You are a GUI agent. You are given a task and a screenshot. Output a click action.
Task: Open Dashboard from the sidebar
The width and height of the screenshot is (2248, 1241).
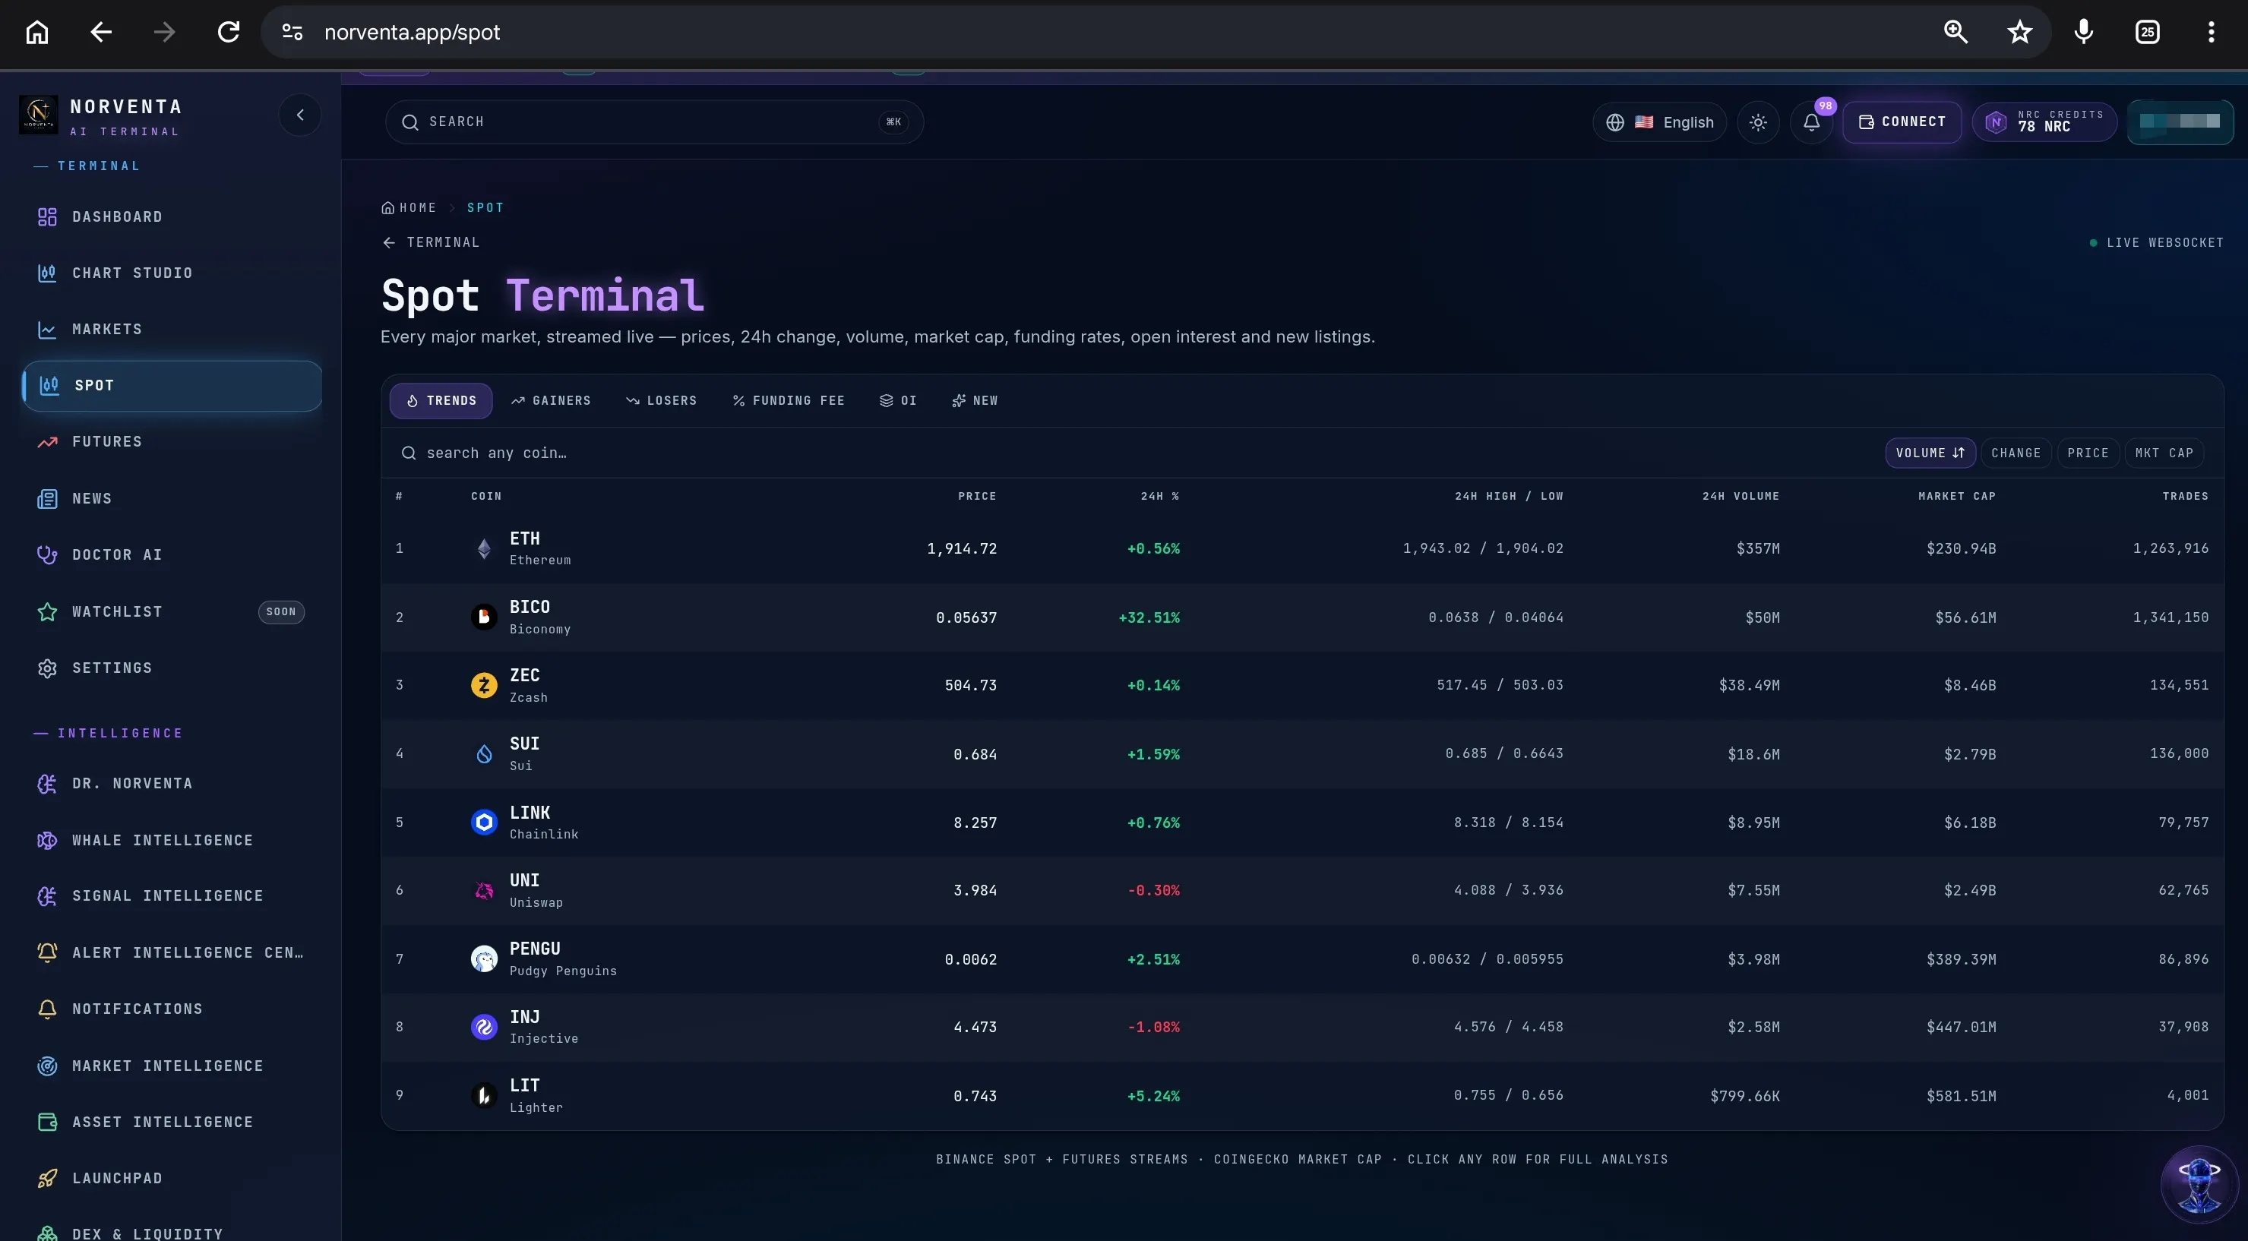(x=171, y=217)
